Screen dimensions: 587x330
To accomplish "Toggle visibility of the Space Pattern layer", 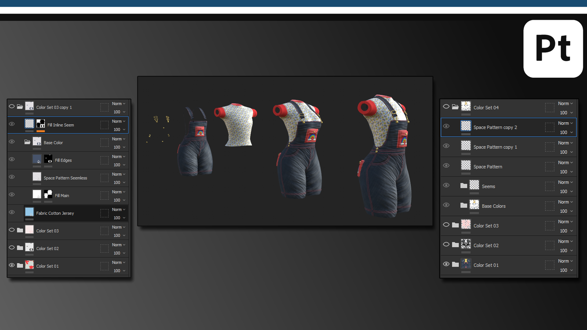I will coord(446,165).
